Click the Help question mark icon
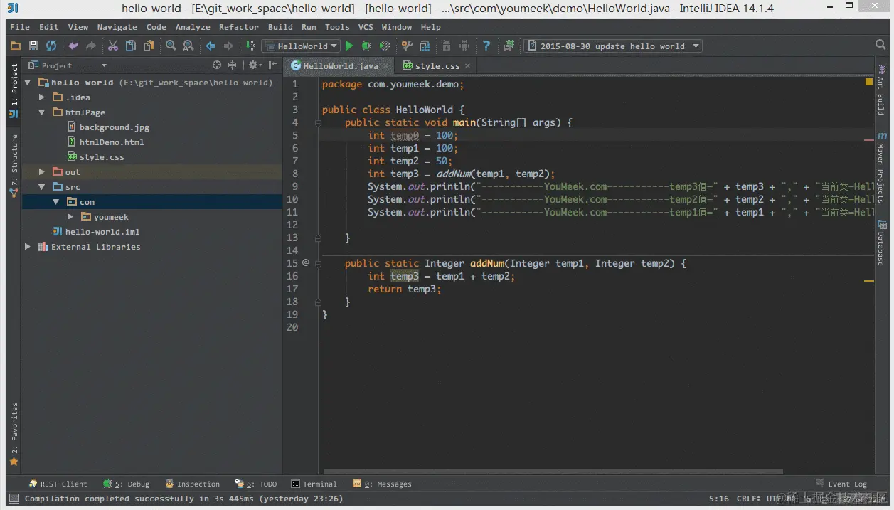The image size is (894, 510). 486,46
